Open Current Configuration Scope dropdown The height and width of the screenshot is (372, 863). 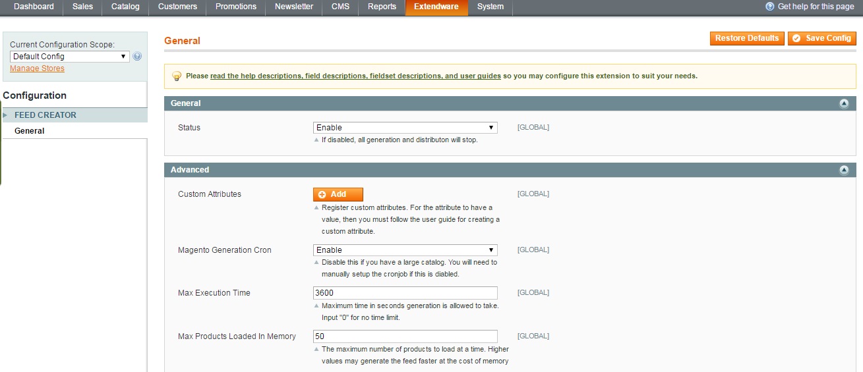[69, 57]
